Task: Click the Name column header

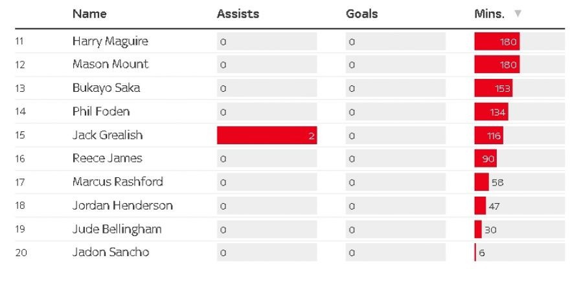Action: point(89,14)
